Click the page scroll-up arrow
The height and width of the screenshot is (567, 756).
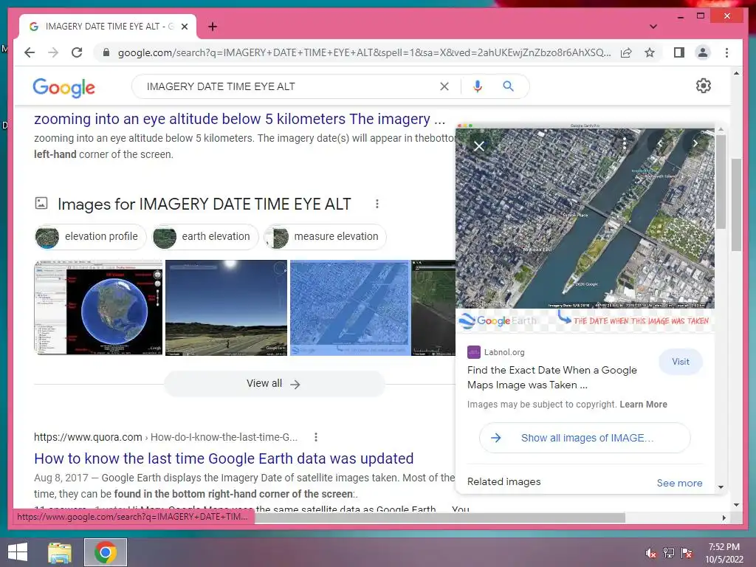click(736, 73)
